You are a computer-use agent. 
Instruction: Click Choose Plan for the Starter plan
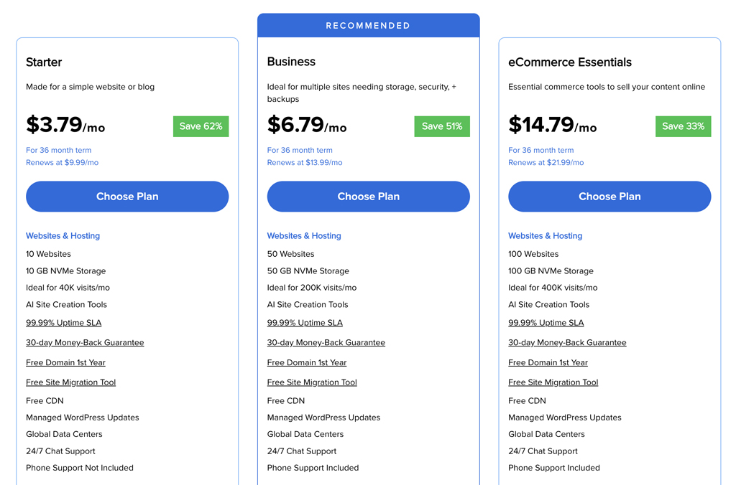click(127, 196)
